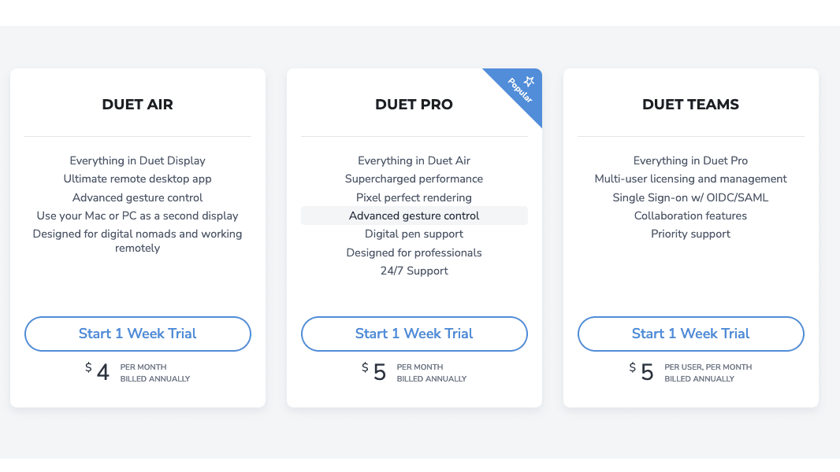Image resolution: width=840 pixels, height=472 pixels.
Task: Click Single Sign-on w/ OIDC/SAML feature
Action: (x=690, y=197)
